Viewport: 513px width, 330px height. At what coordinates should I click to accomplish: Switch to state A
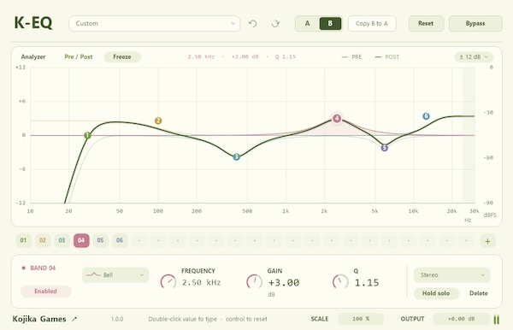[x=307, y=24]
